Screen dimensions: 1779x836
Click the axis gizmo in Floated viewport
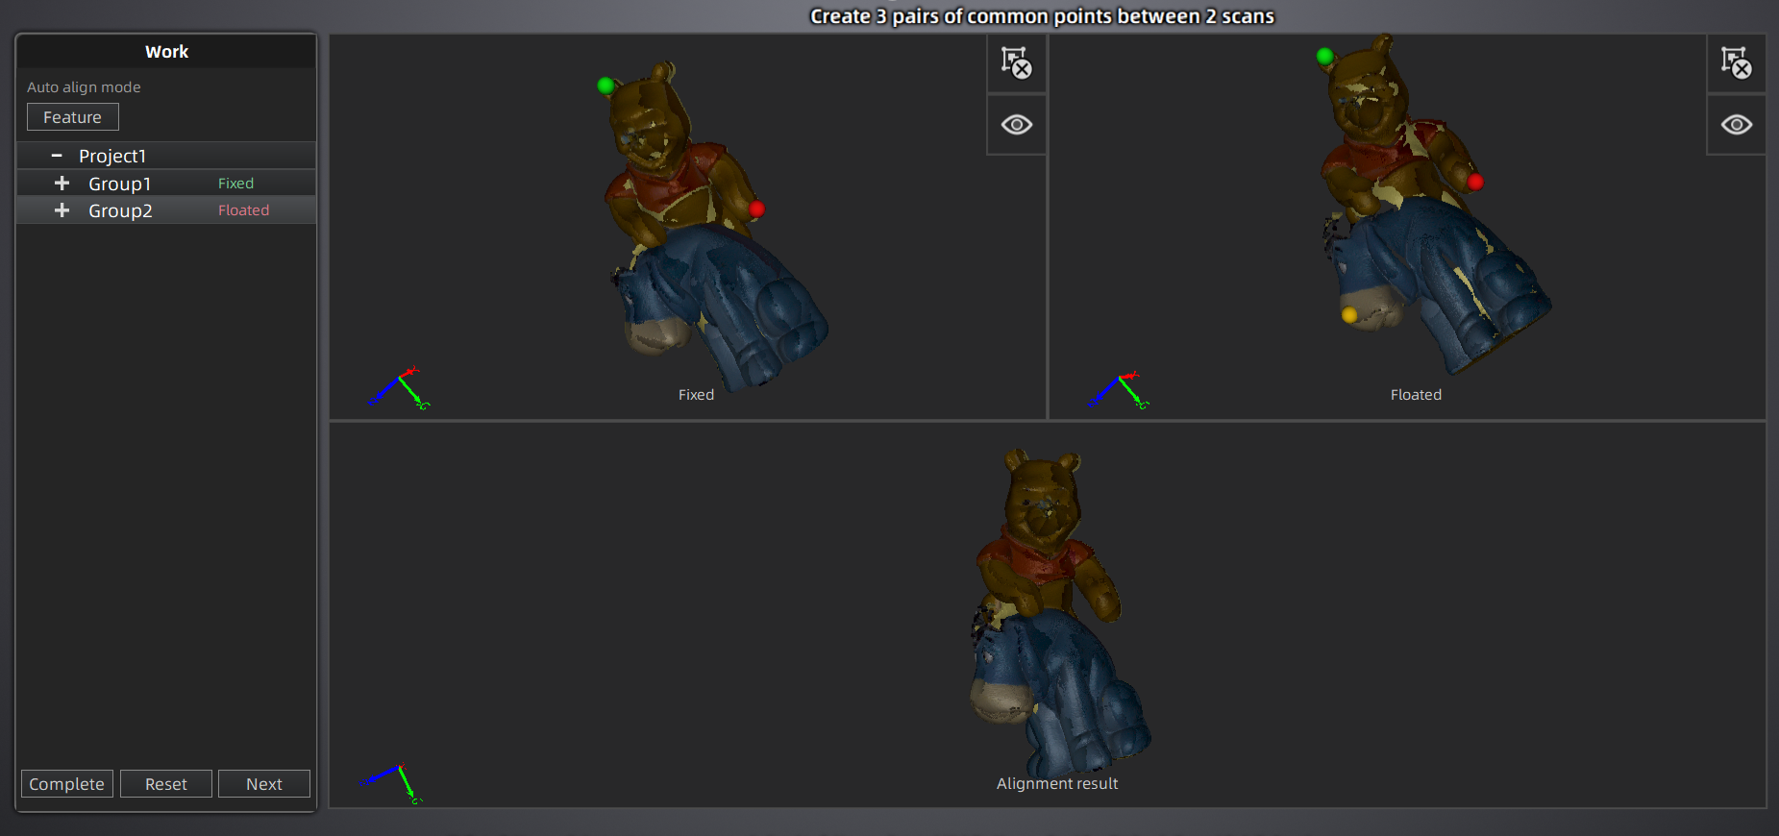(1119, 389)
